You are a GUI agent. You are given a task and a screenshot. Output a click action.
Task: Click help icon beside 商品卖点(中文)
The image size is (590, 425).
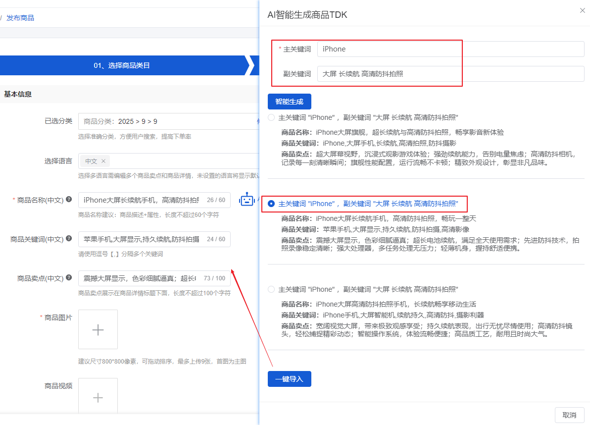69,277
